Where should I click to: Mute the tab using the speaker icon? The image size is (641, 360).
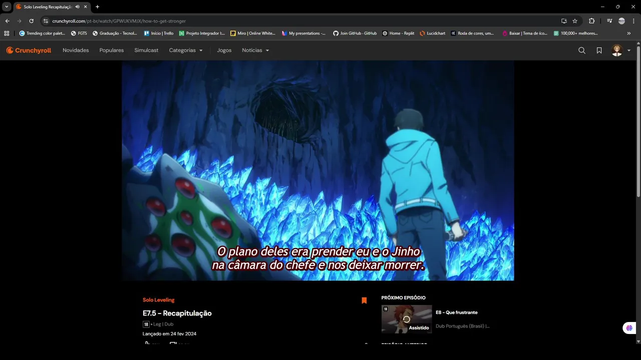pyautogui.click(x=77, y=7)
